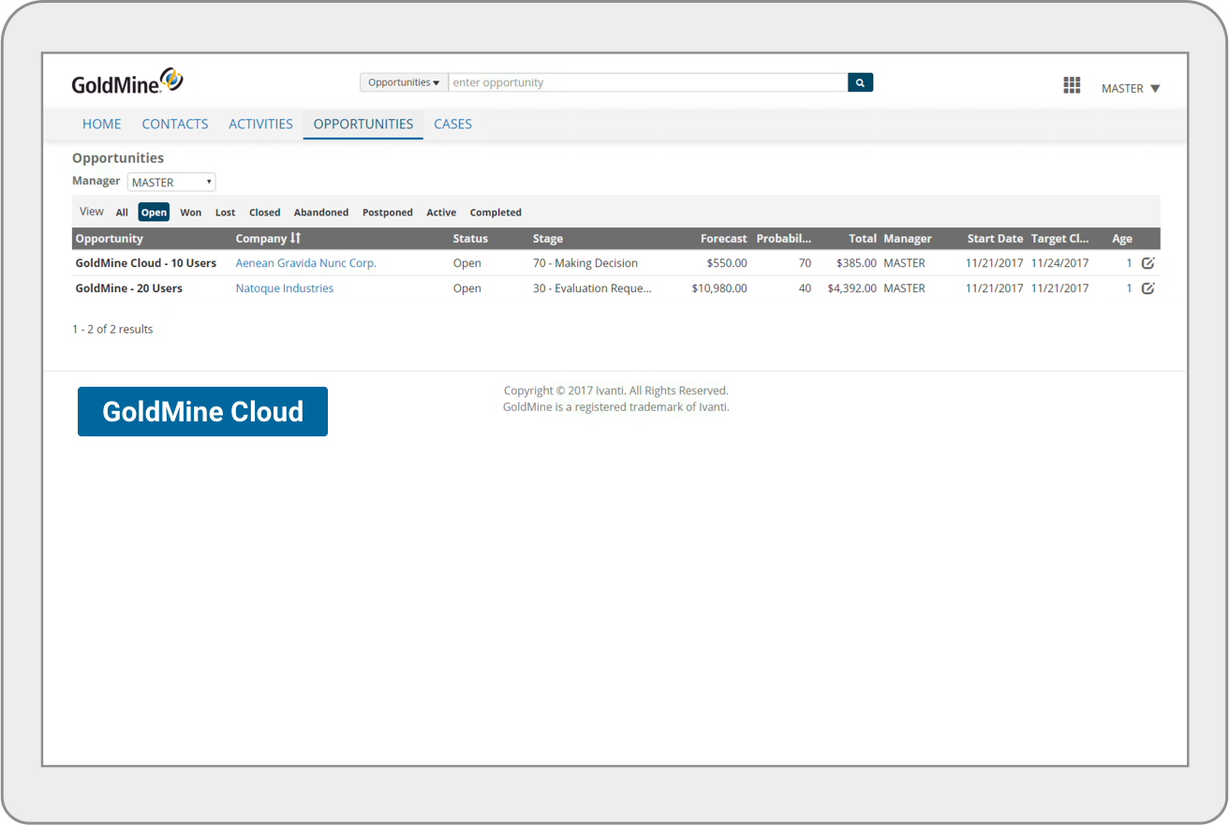
Task: Select the OPPORTUNITIES tab
Action: tap(363, 124)
